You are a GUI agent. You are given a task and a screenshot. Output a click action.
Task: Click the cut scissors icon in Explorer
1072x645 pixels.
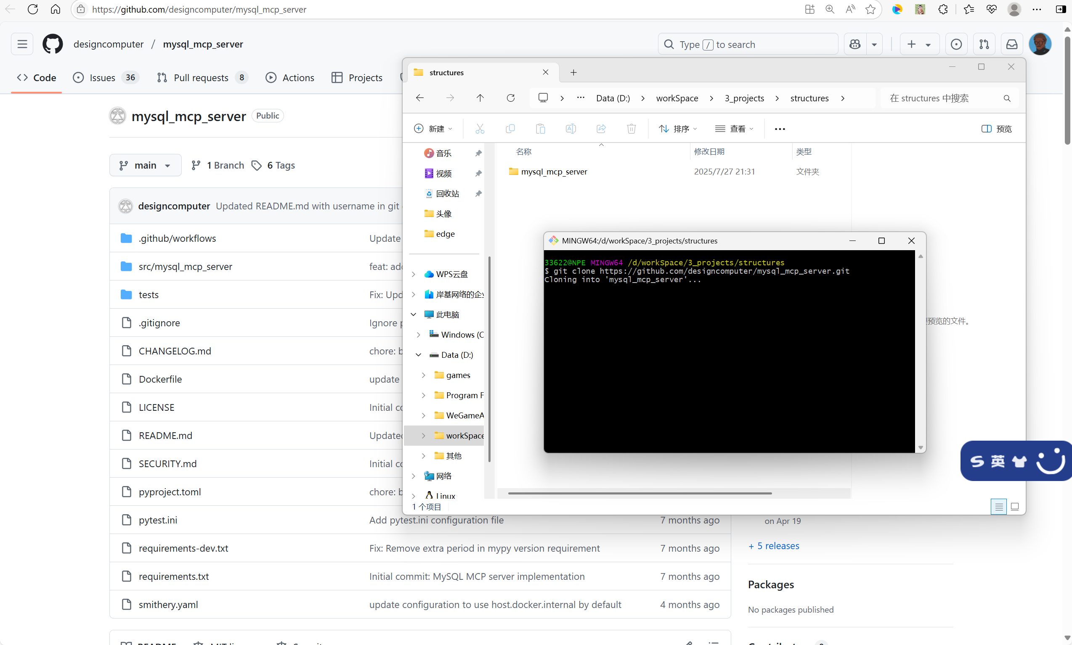click(480, 129)
